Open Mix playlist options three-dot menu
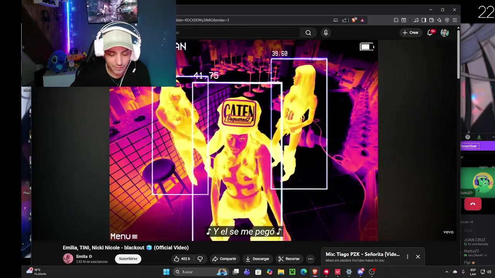The image size is (495, 278). [407, 256]
